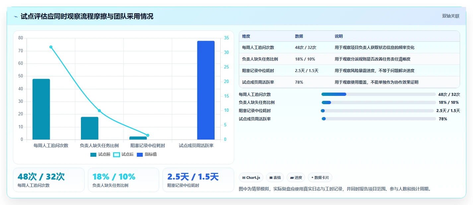Click the 每周人工追问次数 bar in chart
473x205 pixels.
[41, 109]
